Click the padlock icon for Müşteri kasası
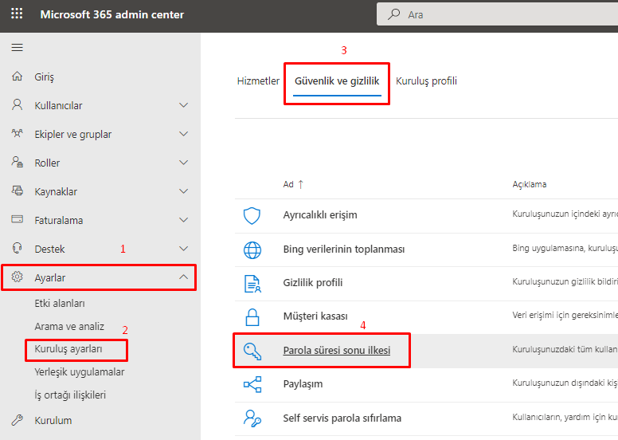The width and height of the screenshot is (618, 440). coord(252,316)
